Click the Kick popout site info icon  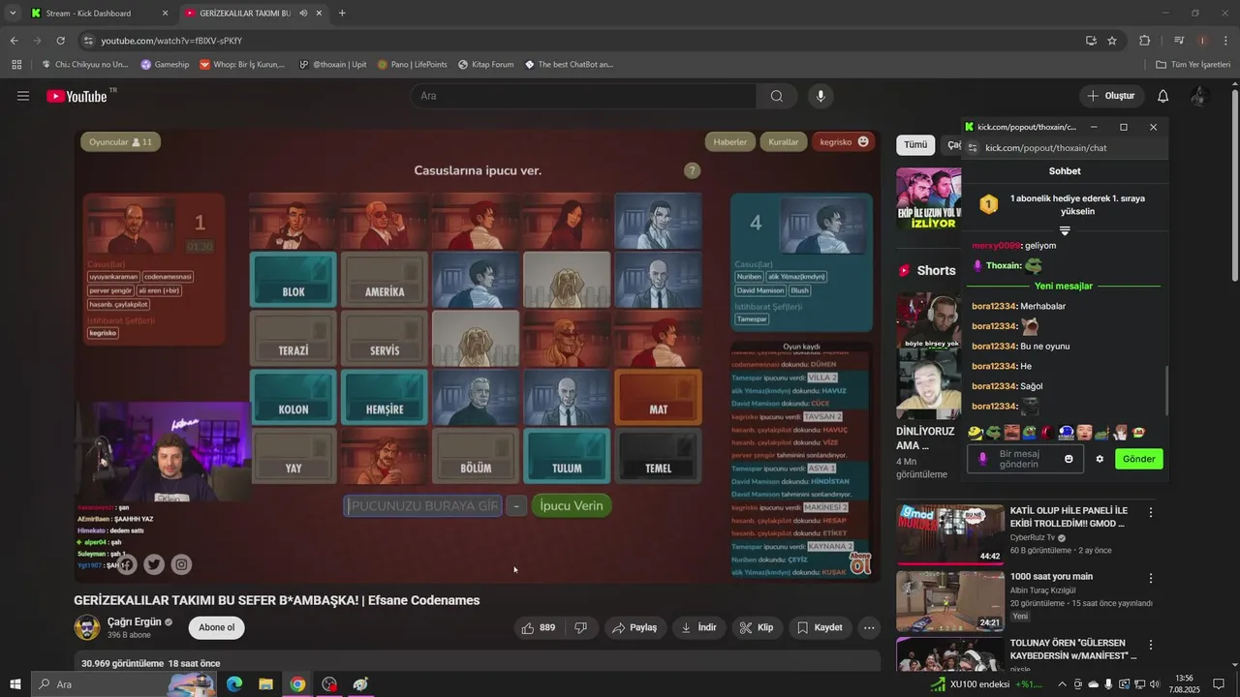[974, 148]
